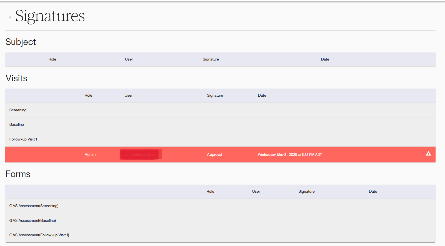Viewport: 445px width, 246px height.
Task: Click Signature header in Subject table
Action: click(x=211, y=59)
